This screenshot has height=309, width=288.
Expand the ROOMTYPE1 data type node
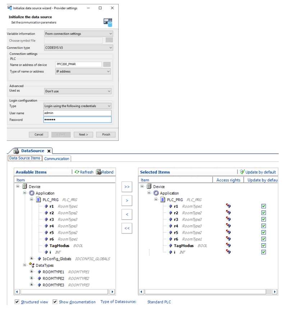(x=32, y=272)
